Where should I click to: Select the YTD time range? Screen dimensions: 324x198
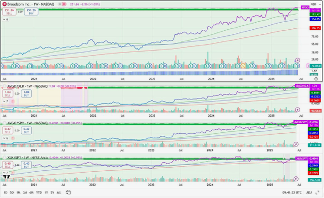tap(39, 192)
